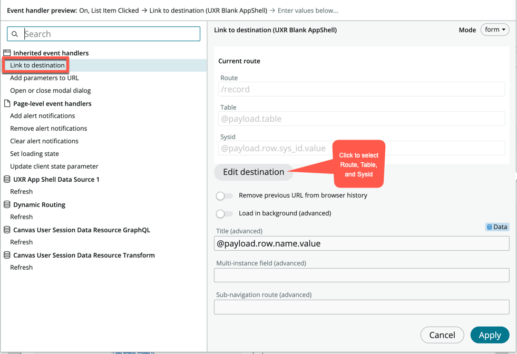Select Add parameters to URL handler
Screen dimensions: 517x354
point(44,77)
